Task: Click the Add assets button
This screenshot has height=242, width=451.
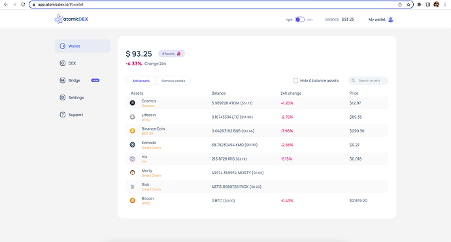Action: [141, 81]
